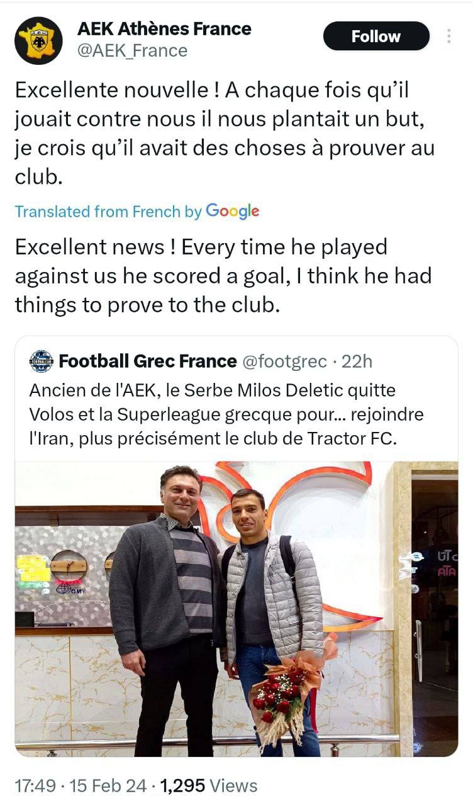Open the Football Grec France avatar icon
The width and height of the screenshot is (473, 806).
pyautogui.click(x=42, y=361)
